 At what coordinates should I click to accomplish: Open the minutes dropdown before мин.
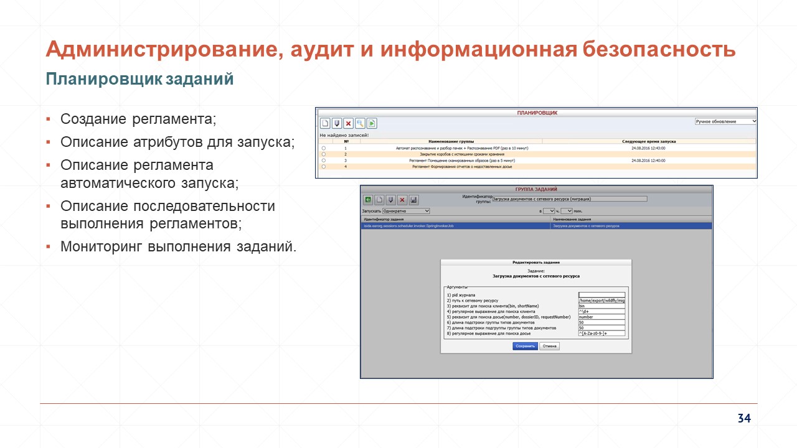coord(567,212)
